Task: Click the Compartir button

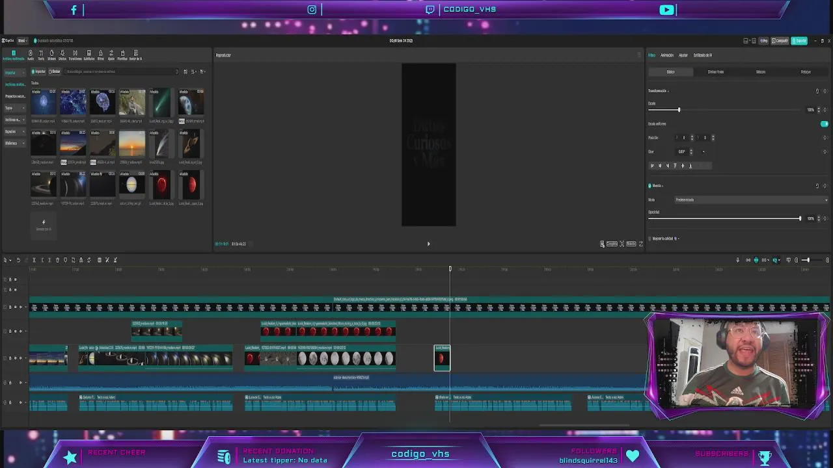Action: click(x=780, y=41)
